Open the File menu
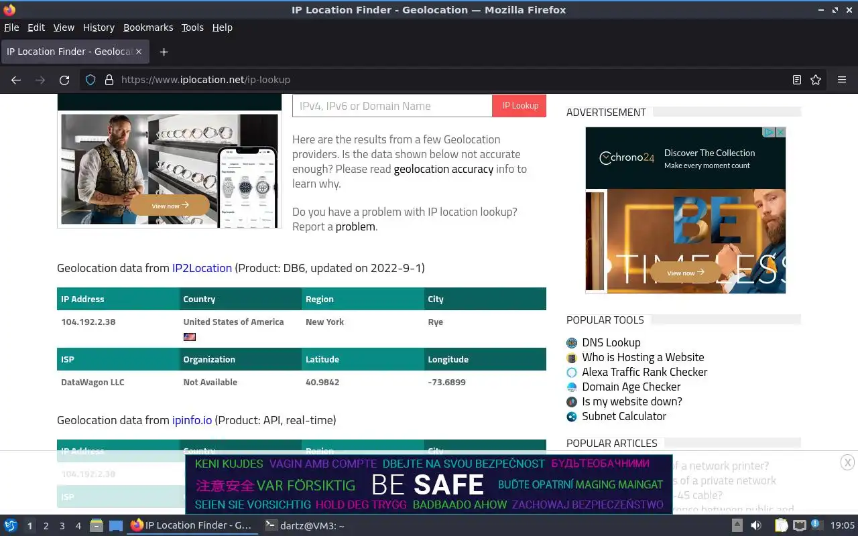Screen dimensions: 858x536 [11, 27]
